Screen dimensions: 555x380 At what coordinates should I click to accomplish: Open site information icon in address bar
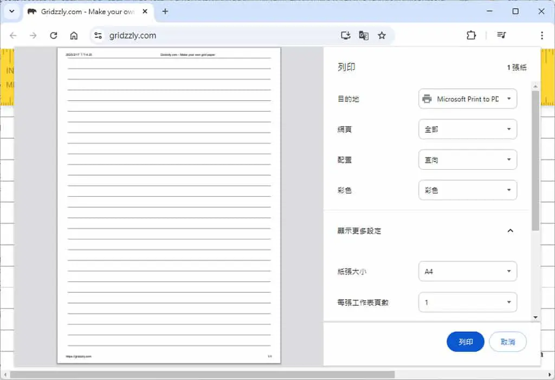98,35
